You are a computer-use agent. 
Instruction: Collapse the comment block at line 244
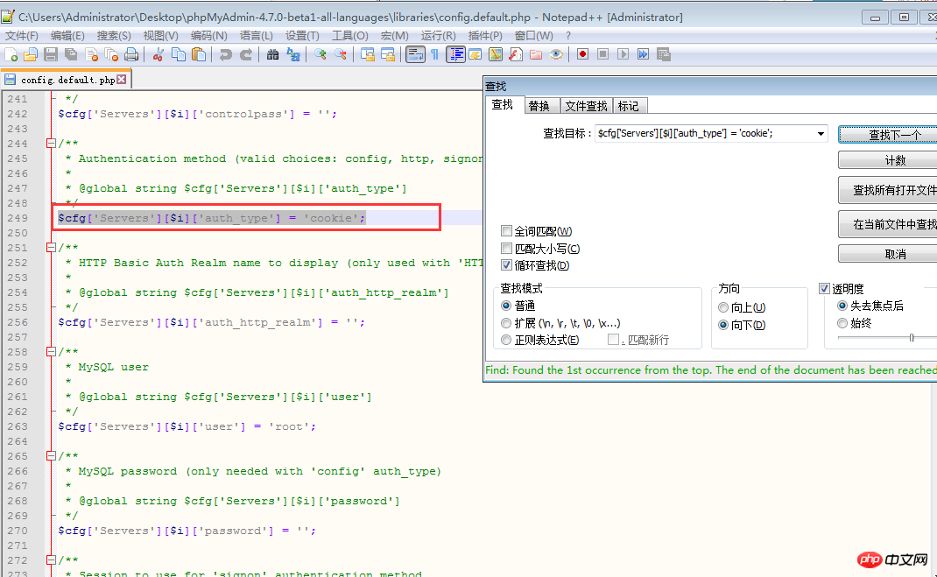pyautogui.click(x=51, y=144)
